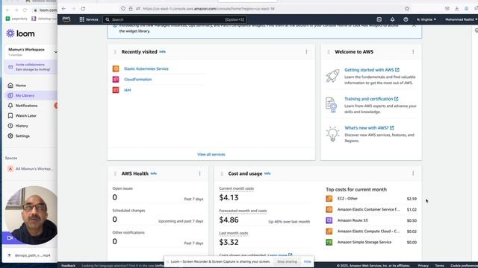Viewport: 478px width, 268px height.
Task: Click Amazon Elastic Compute Cloud cost icon
Action: tap(329, 232)
